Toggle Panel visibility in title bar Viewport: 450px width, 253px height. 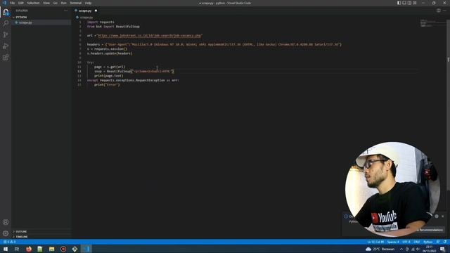click(x=404, y=3)
